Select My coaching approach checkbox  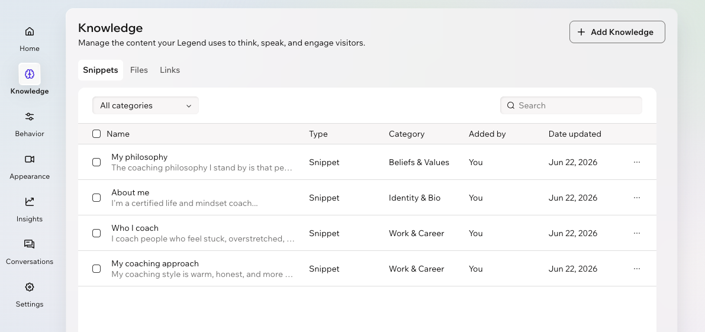click(x=96, y=269)
